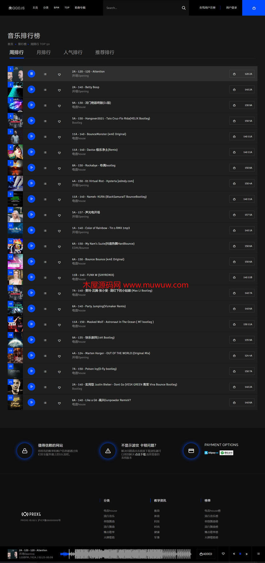Image resolution: width=265 pixels, height=563 pixels.
Task: Open 推荐排行 ranking tab
Action: [105, 52]
